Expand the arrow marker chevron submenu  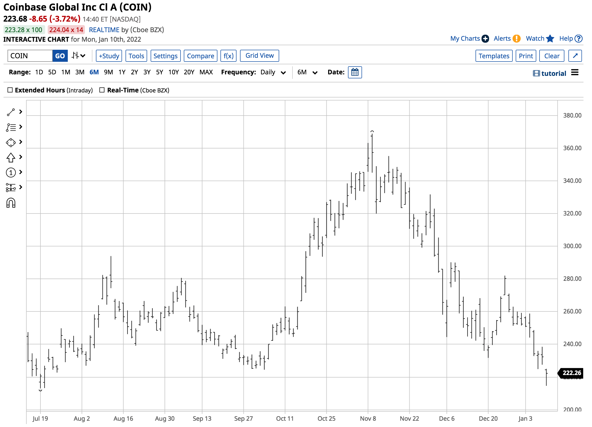click(x=21, y=157)
